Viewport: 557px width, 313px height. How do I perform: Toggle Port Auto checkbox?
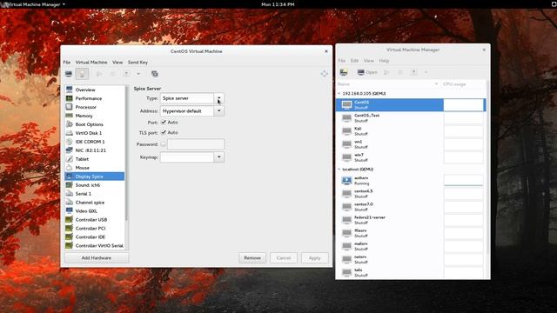click(164, 122)
